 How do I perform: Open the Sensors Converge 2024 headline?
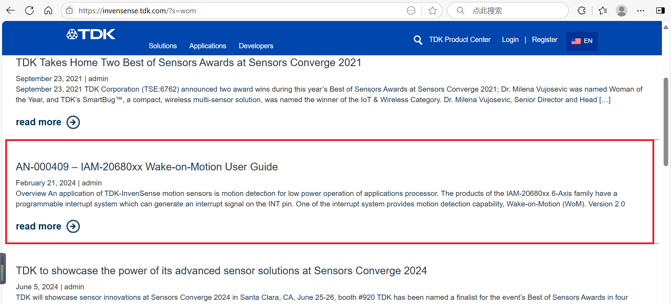221,271
